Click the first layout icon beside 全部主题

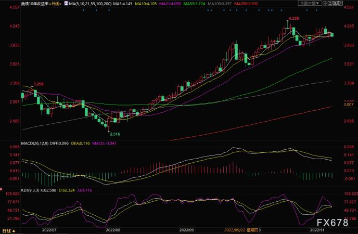pyautogui.click(x=325, y=3)
